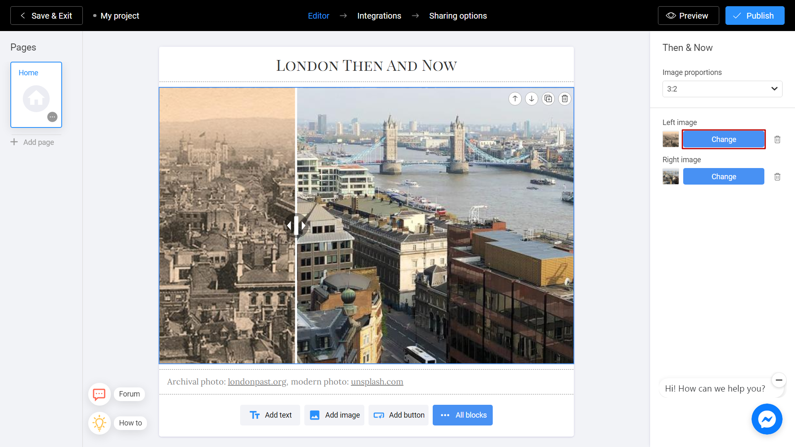The width and height of the screenshot is (795, 447).
Task: Select the Editor workflow step
Action: point(318,16)
